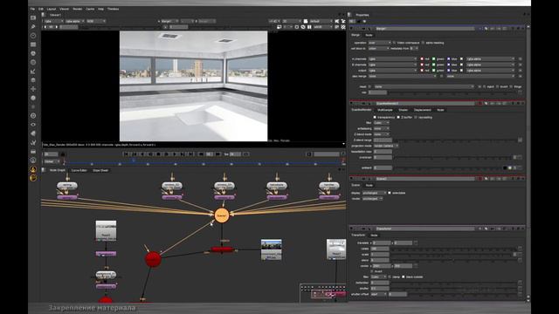
Task: Click the current frame input field
Action: [51, 154]
